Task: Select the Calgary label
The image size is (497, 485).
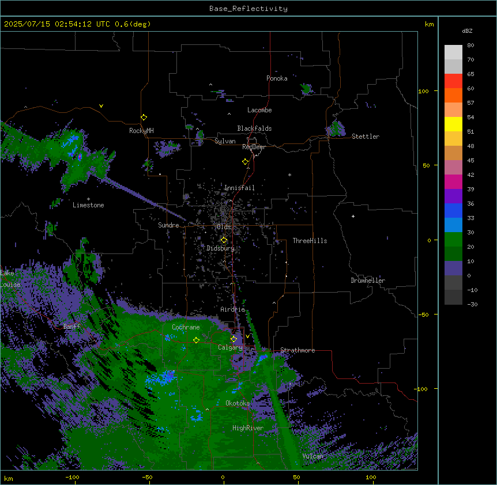Action: point(230,347)
